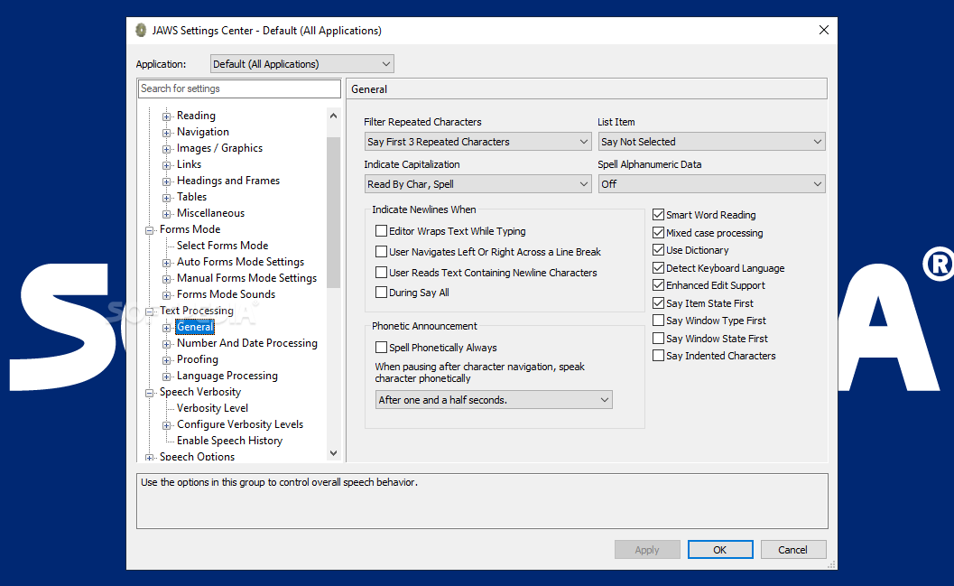Click the Search for settings field

pyautogui.click(x=239, y=88)
